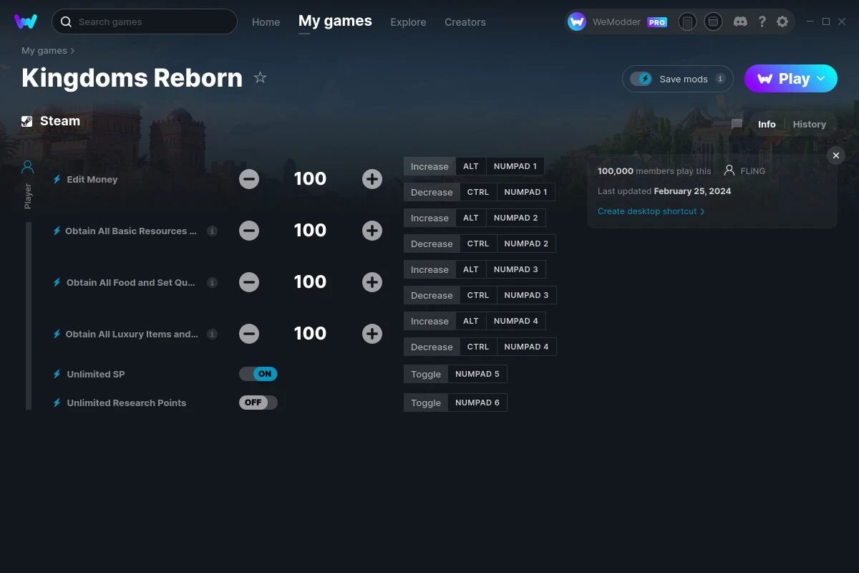Image resolution: width=859 pixels, height=573 pixels.
Task: View the History tab of the game panel
Action: (x=809, y=124)
